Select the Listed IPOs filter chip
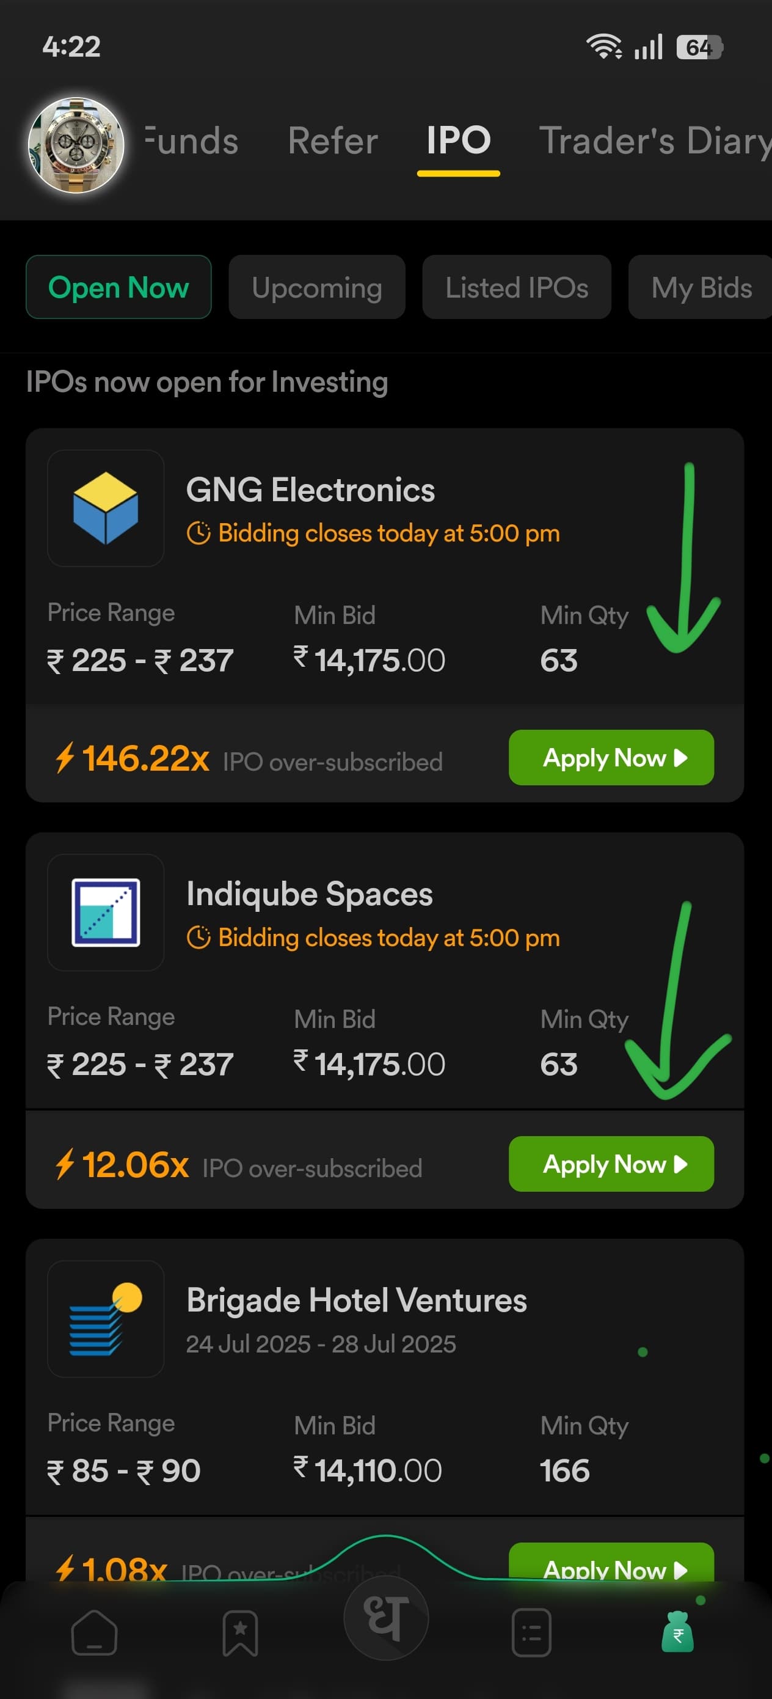Screen dimensions: 772x1699 click(x=517, y=287)
